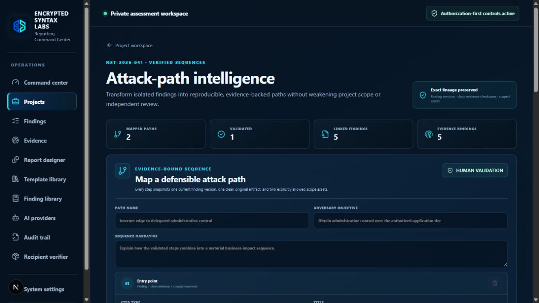
Task: Open AI providers in the sidebar
Action: point(42,218)
